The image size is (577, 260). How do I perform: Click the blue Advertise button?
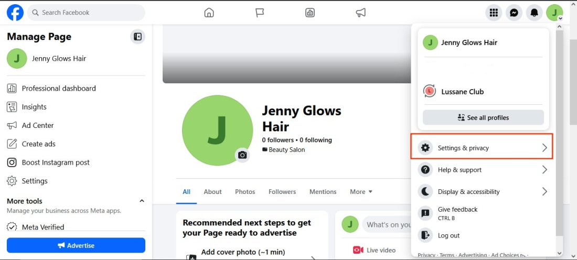pos(76,245)
